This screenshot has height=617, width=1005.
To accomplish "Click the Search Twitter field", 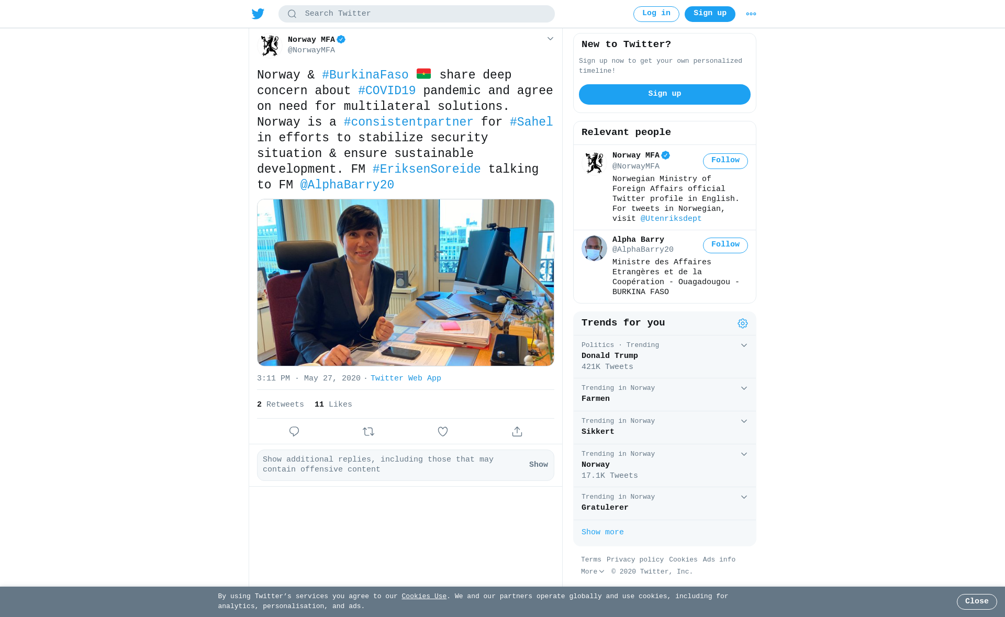I will pyautogui.click(x=417, y=14).
